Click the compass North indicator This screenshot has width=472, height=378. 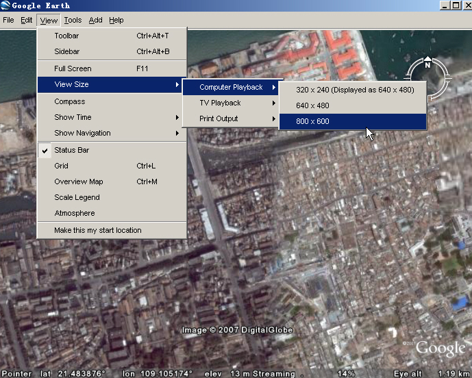(427, 65)
